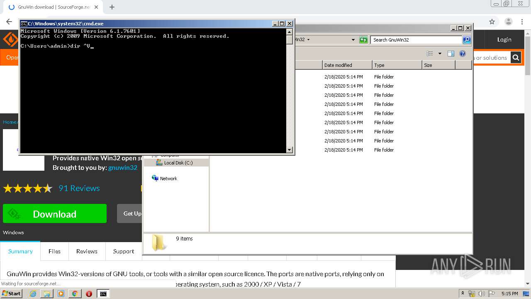Click the Home breadcrumb link
The width and height of the screenshot is (531, 299).
coord(10,122)
